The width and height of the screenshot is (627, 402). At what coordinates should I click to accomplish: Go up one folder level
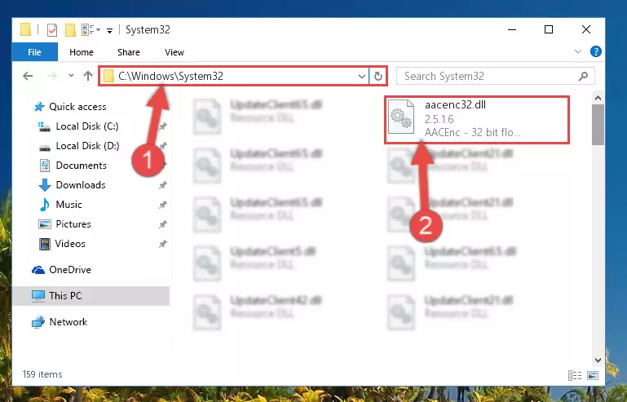coord(88,76)
